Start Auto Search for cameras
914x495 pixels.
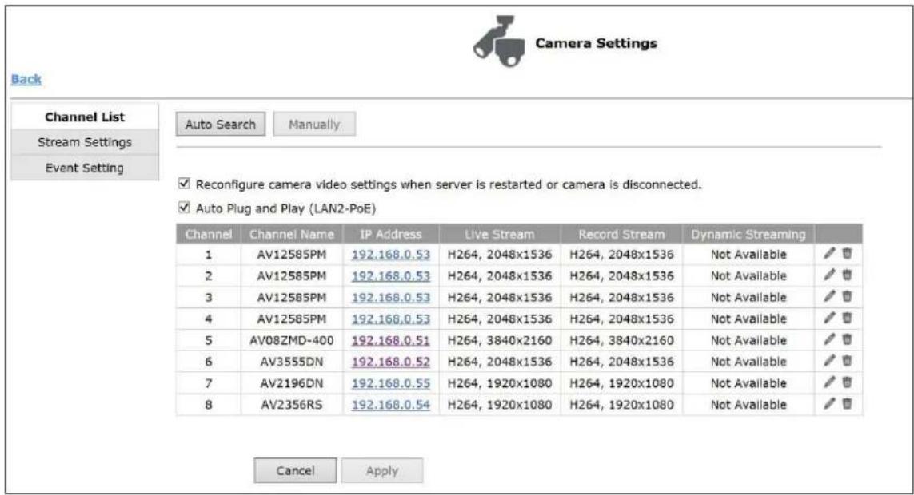[x=221, y=124]
